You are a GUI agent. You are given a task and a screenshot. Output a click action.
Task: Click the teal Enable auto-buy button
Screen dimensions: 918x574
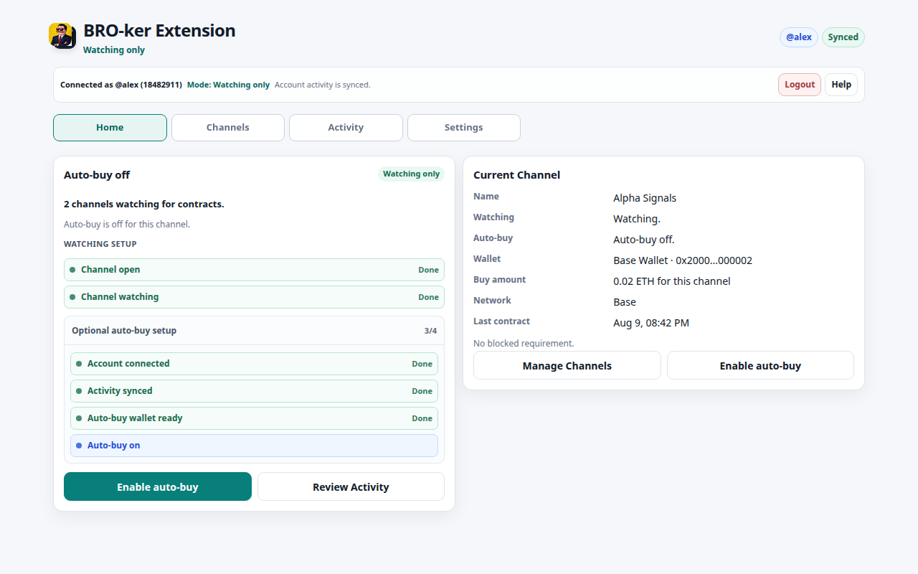click(x=158, y=486)
